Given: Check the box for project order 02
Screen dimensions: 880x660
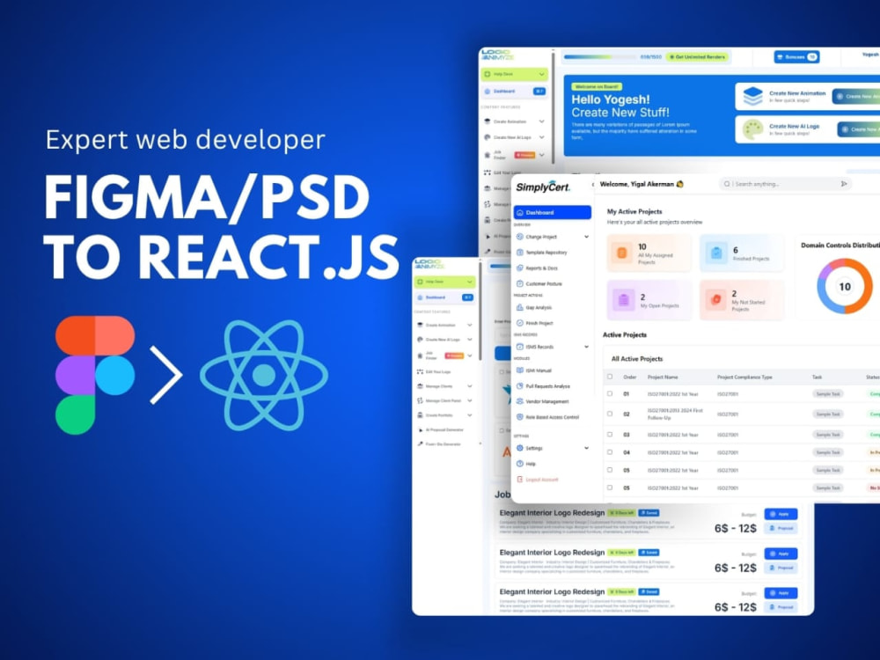Looking at the screenshot, I should 610,414.
